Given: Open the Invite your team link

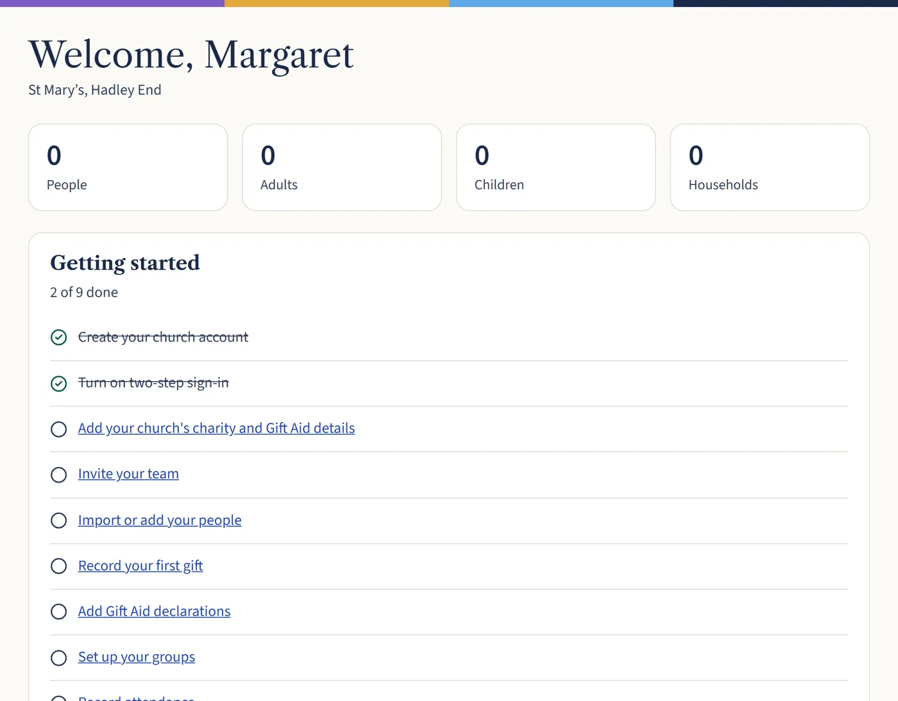Looking at the screenshot, I should point(128,474).
